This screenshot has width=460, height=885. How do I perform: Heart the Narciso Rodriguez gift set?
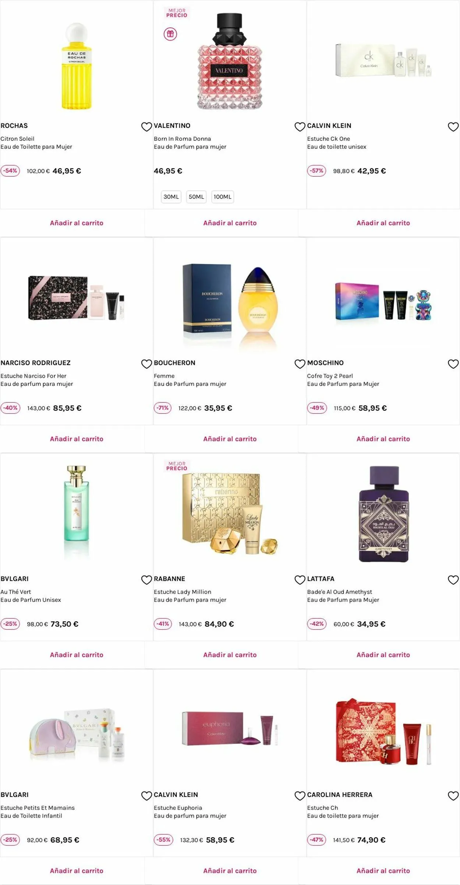click(146, 364)
